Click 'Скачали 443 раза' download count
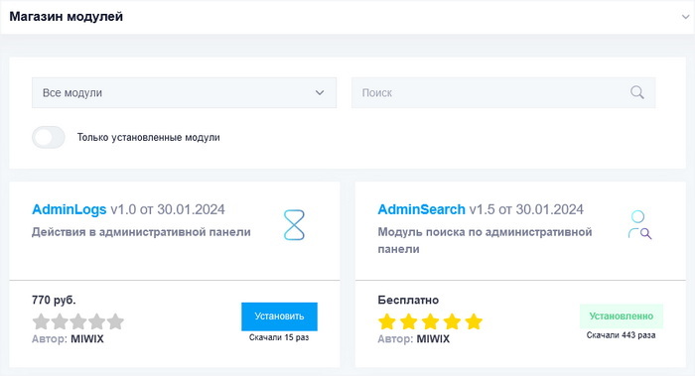695x376 pixels. coord(621,335)
